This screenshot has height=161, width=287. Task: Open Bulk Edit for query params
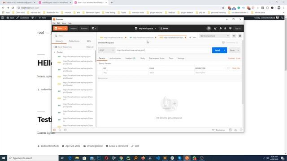[x=236, y=68]
